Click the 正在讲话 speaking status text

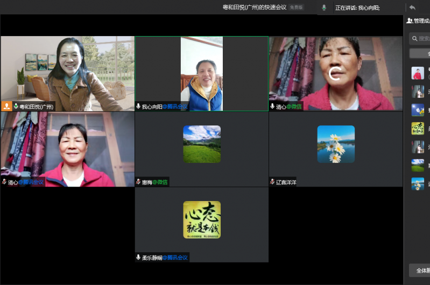tap(357, 8)
